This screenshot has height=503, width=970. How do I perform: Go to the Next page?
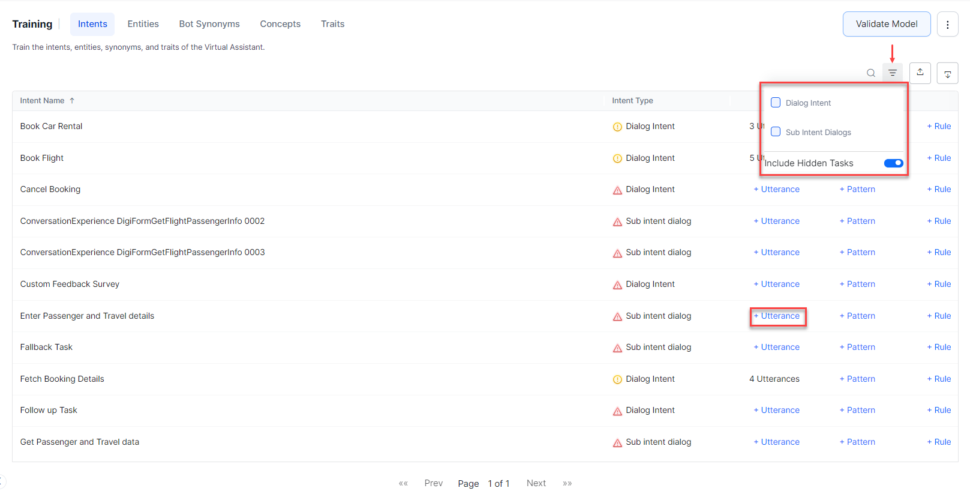click(536, 483)
